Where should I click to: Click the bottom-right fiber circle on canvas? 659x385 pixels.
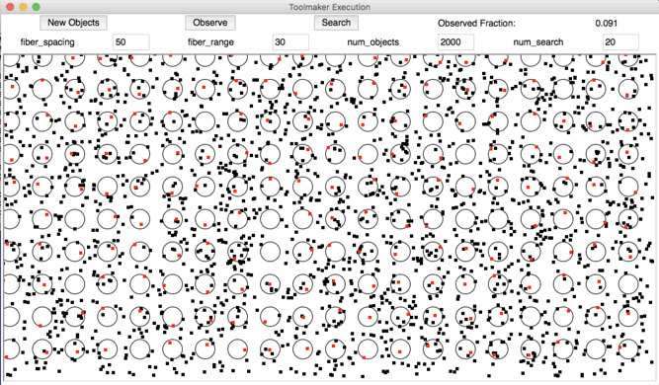628,349
